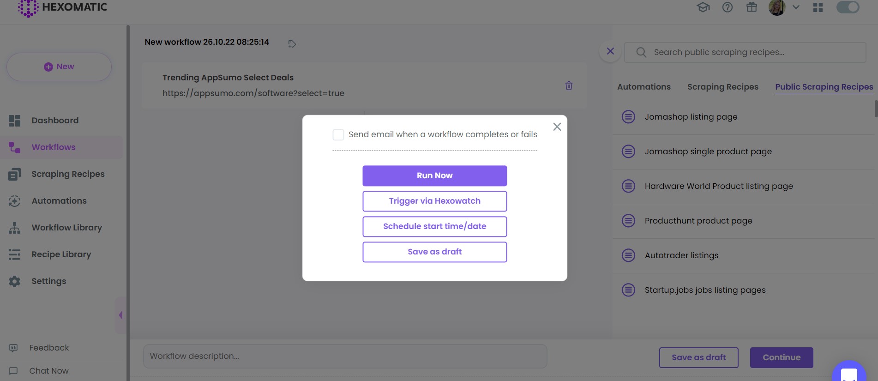Expand the user profile dropdown arrow

[x=796, y=7]
